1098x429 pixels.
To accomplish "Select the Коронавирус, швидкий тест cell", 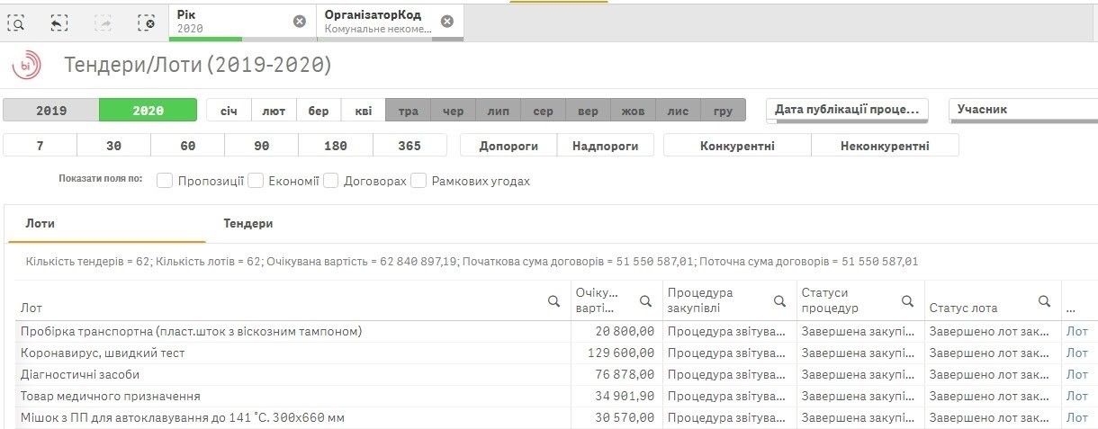I will click(x=292, y=353).
